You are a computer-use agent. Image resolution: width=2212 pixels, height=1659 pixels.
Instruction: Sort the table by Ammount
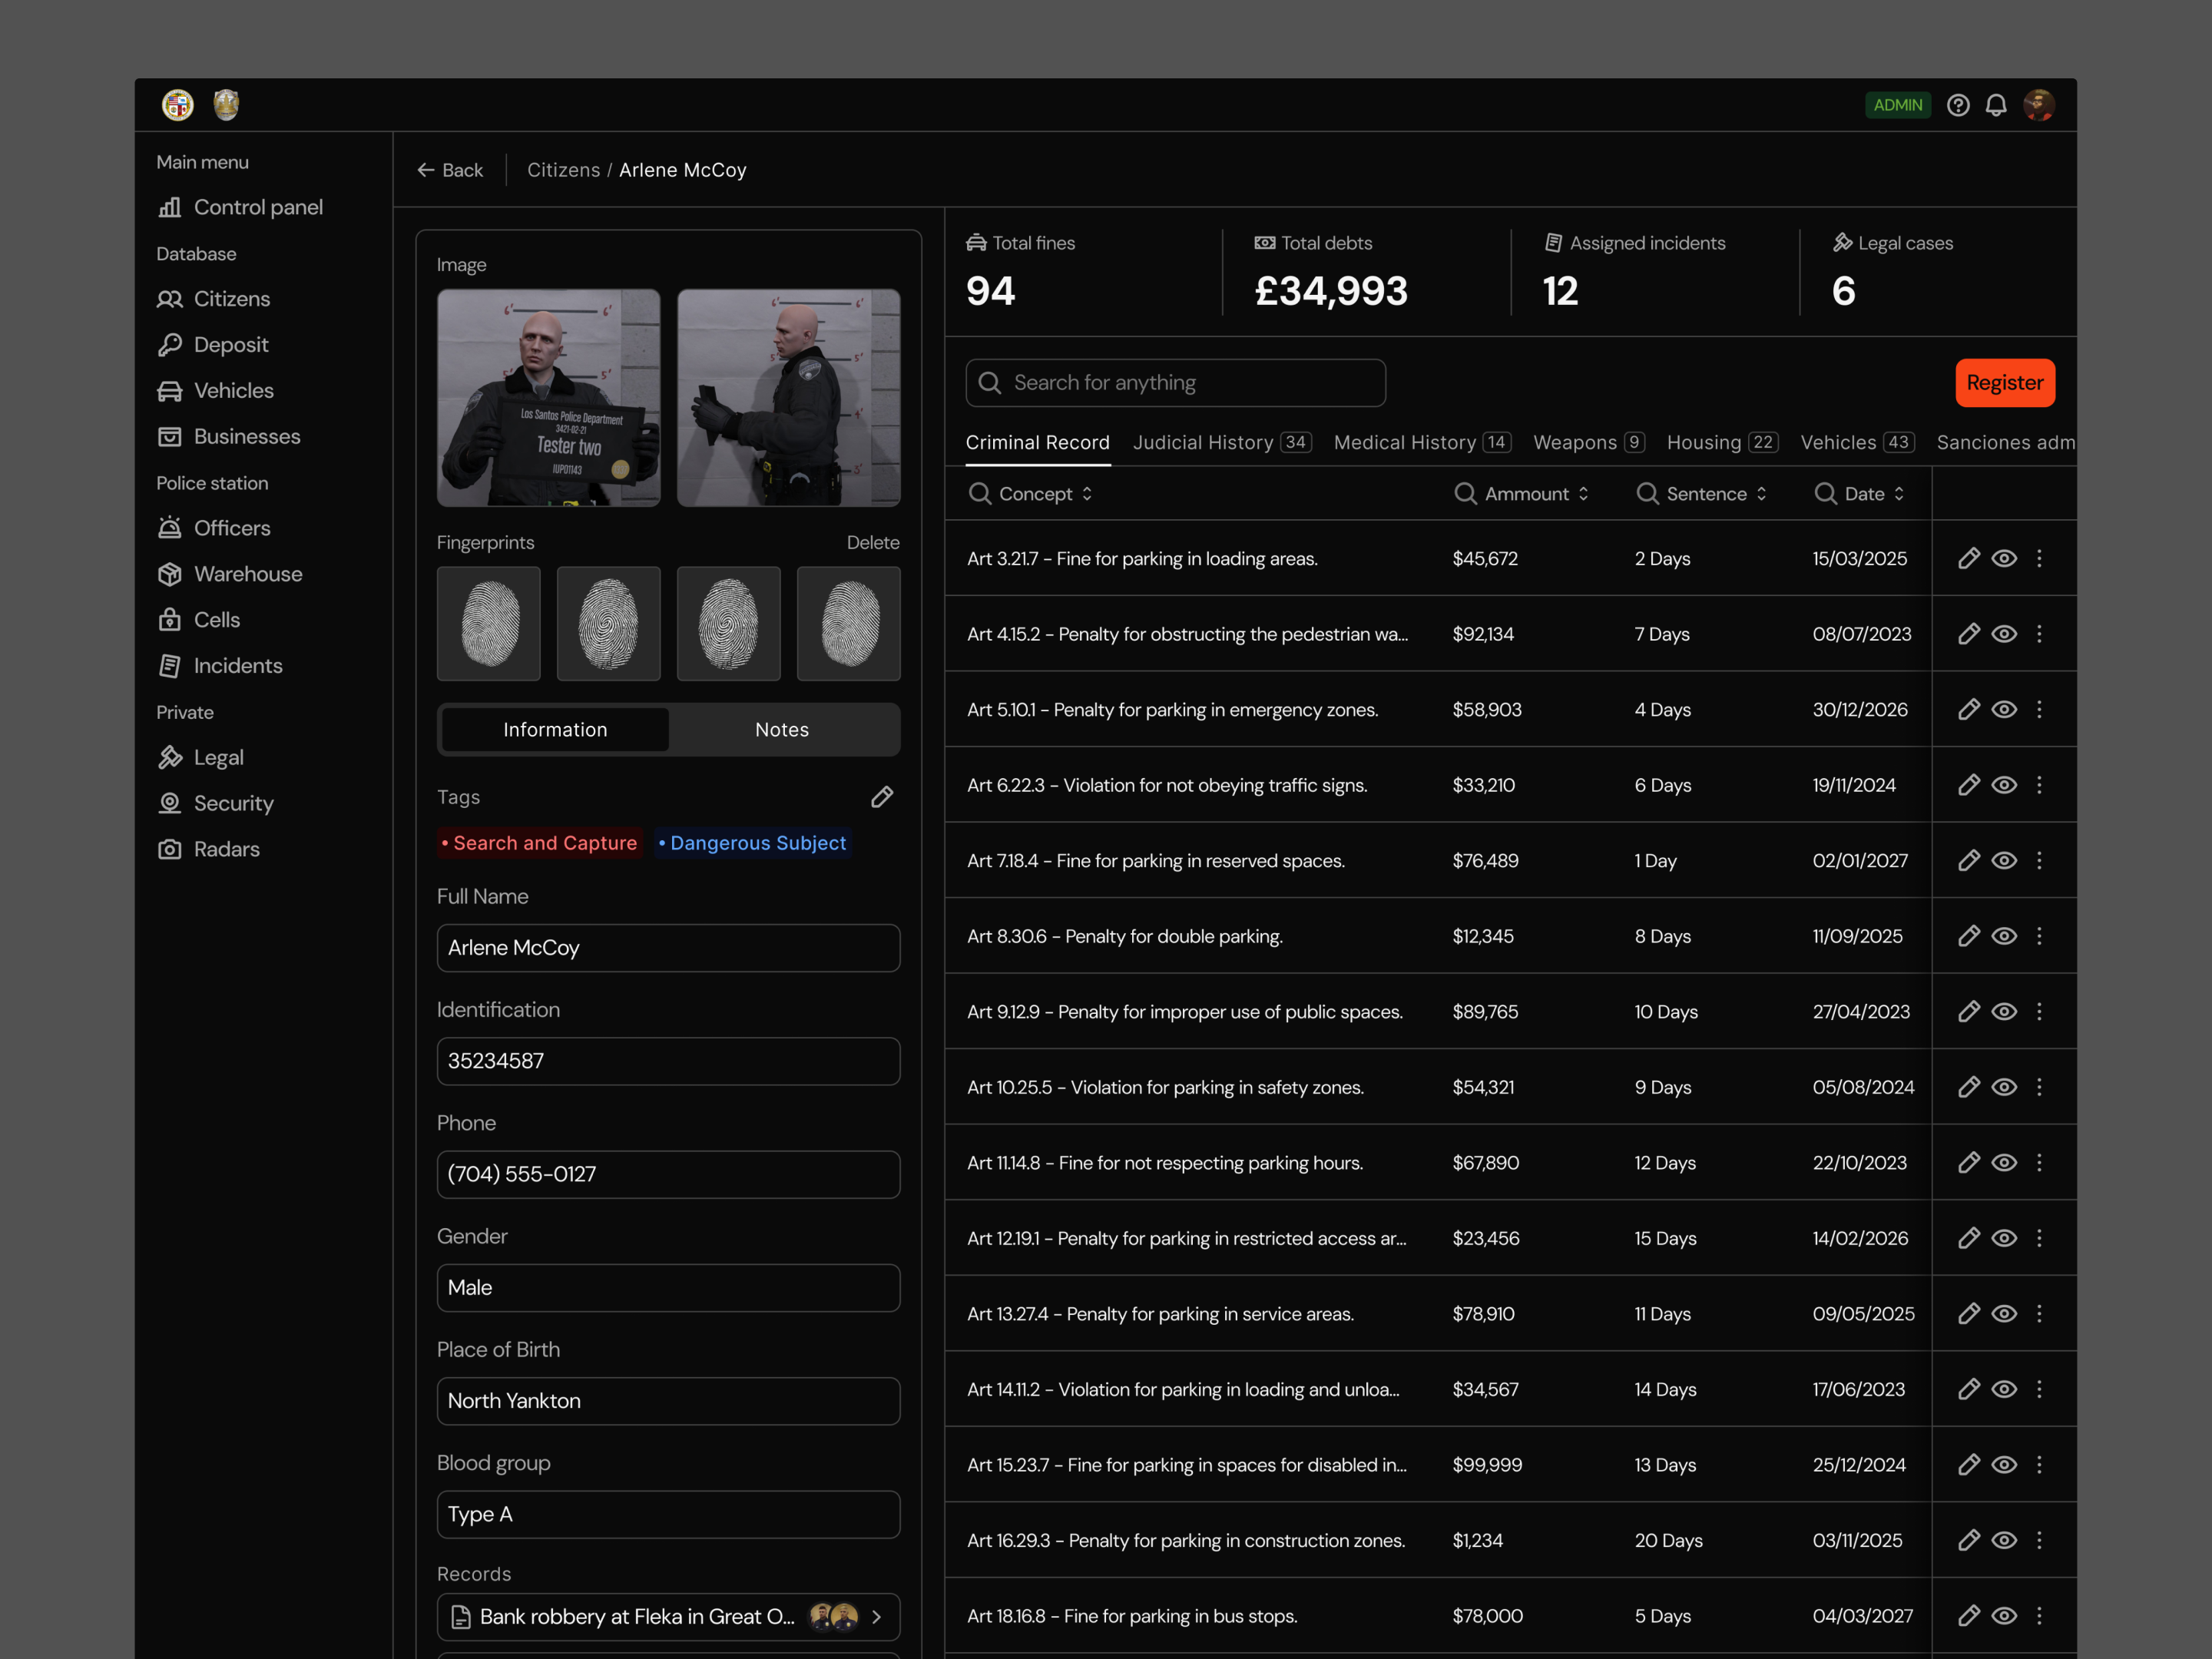[x=1583, y=494]
